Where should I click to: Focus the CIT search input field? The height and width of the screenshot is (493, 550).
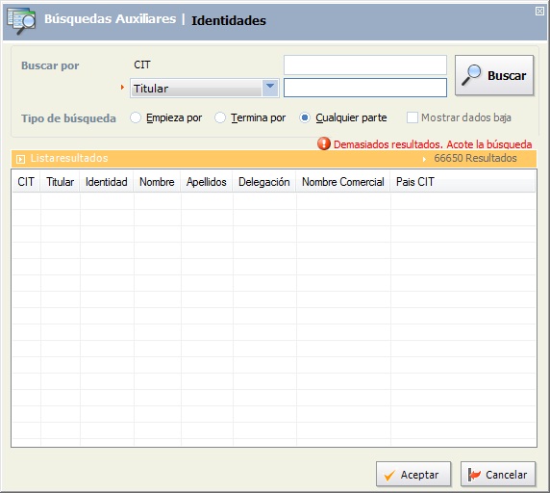click(365, 65)
